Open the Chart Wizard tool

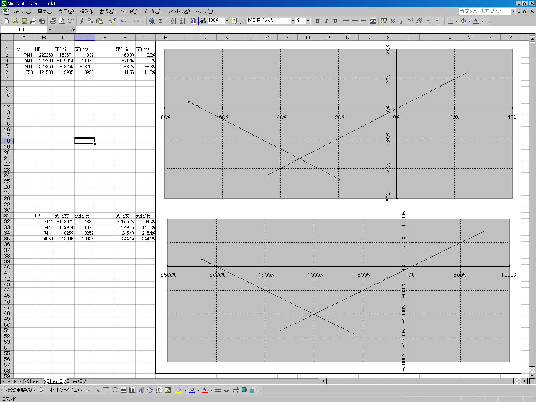click(x=193, y=21)
